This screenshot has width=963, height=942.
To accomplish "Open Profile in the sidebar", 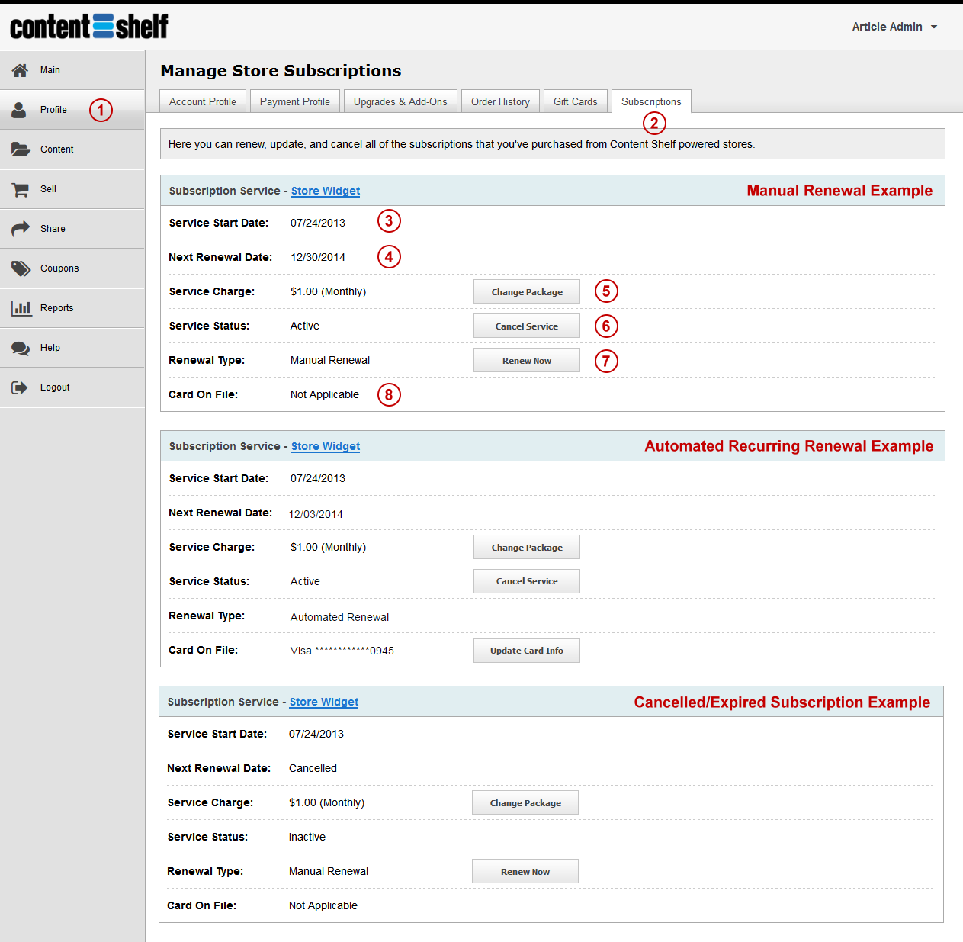I will click(x=72, y=110).
